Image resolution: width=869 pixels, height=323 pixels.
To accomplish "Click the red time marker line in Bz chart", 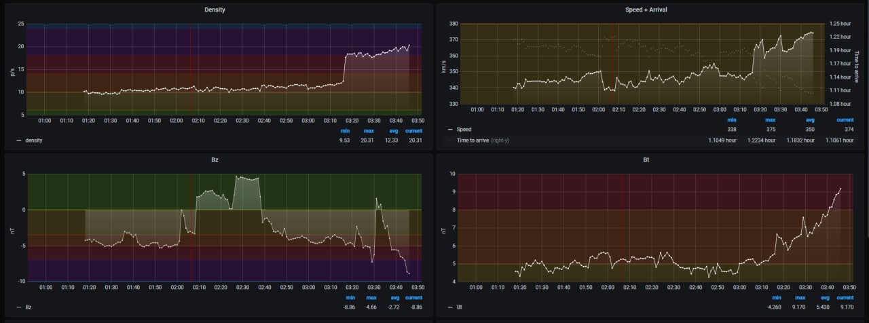I will [x=190, y=227].
